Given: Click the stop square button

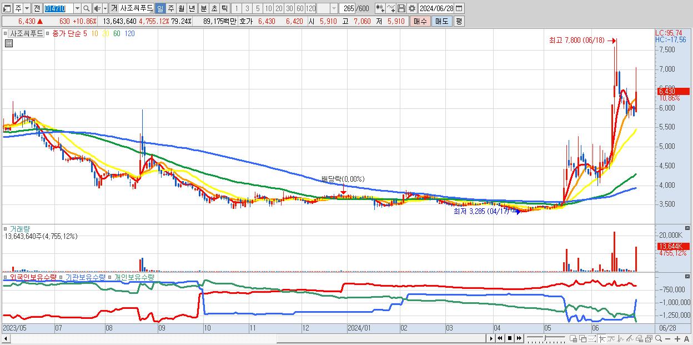Looking at the screenshot, I should pyautogui.click(x=509, y=338).
